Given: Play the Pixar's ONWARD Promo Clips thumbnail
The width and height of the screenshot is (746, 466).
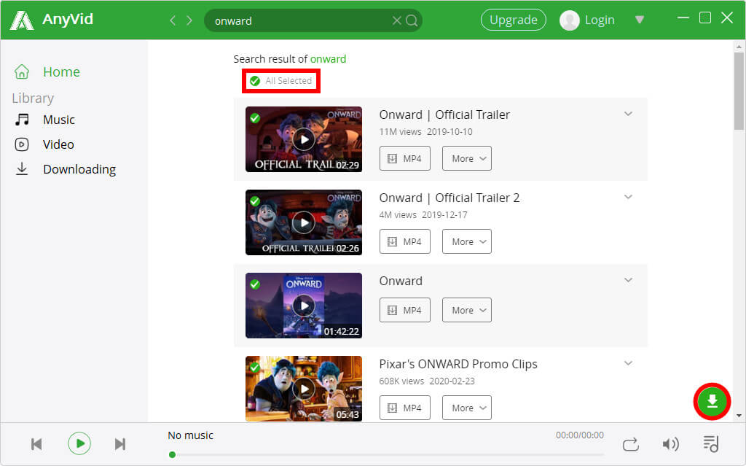Looking at the screenshot, I should pos(304,389).
